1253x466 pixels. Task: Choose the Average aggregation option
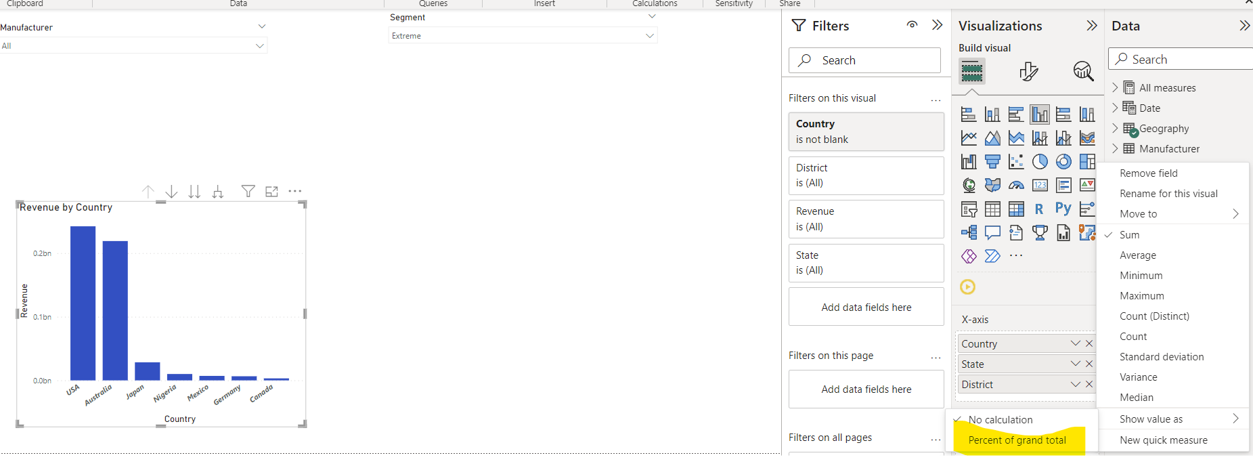tap(1138, 255)
